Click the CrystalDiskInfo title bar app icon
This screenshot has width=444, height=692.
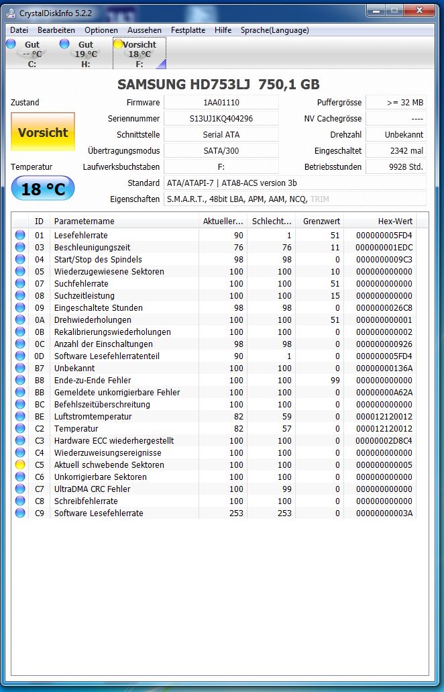pos(11,13)
